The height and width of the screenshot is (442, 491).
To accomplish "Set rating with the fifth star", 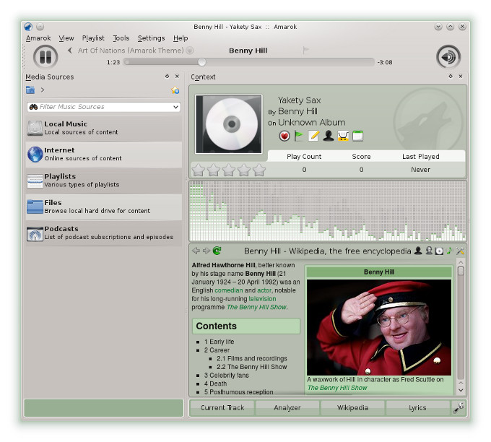I will [x=259, y=170].
